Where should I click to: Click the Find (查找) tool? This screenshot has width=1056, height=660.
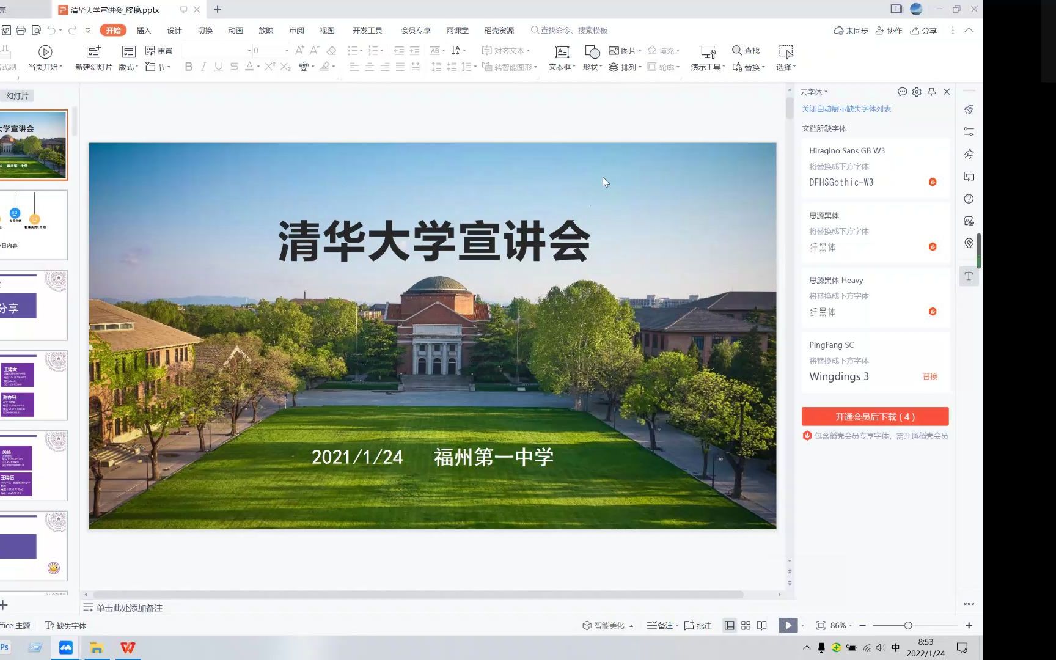tap(746, 51)
